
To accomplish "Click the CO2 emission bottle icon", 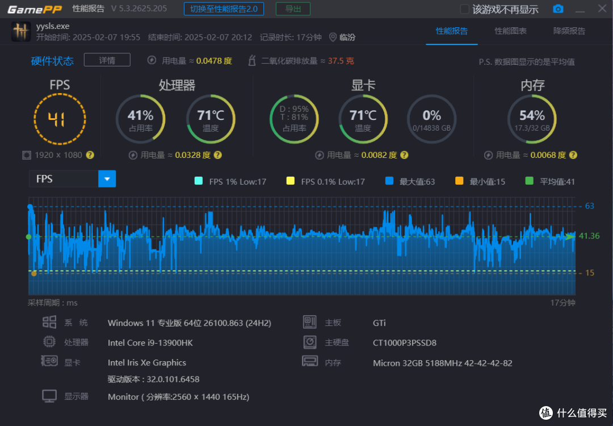I will coord(252,61).
